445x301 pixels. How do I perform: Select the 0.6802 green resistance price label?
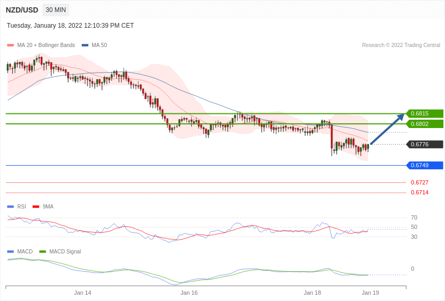425,124
